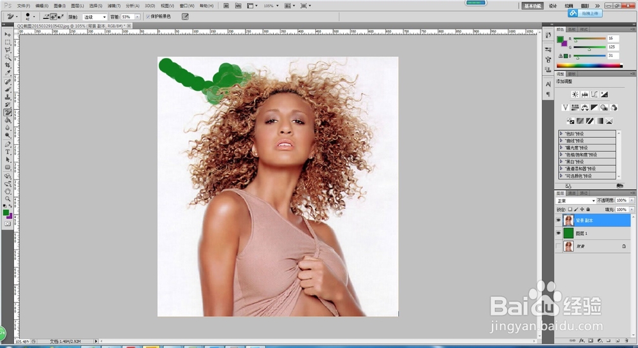Screen dimensions: 638x348
Task: Open the layer blend mode dropdown
Action: click(575, 200)
